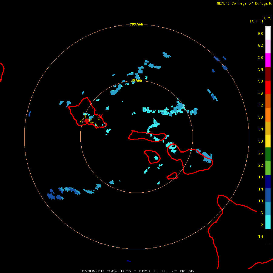
Task: Click the NEXLAB-College of DuPage credit text
Action: coord(242,3)
